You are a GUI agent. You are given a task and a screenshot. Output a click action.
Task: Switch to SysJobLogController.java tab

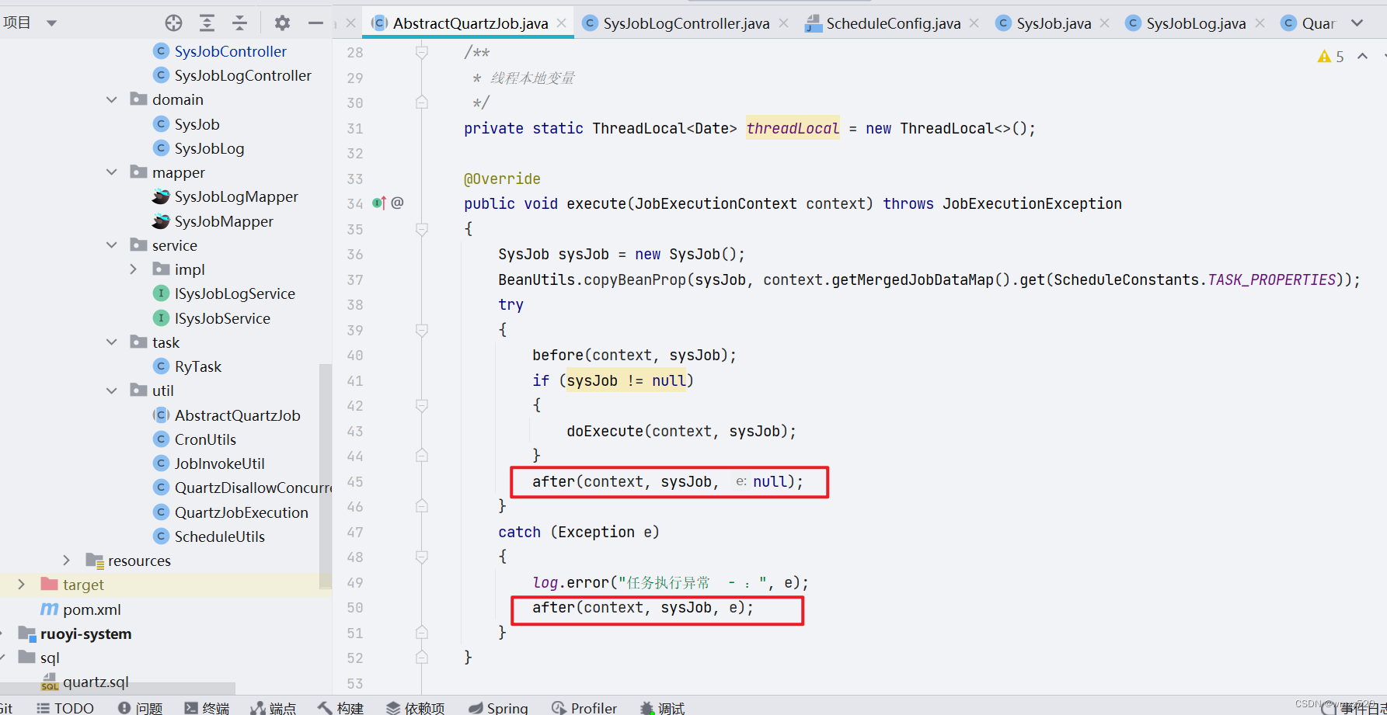tap(686, 23)
